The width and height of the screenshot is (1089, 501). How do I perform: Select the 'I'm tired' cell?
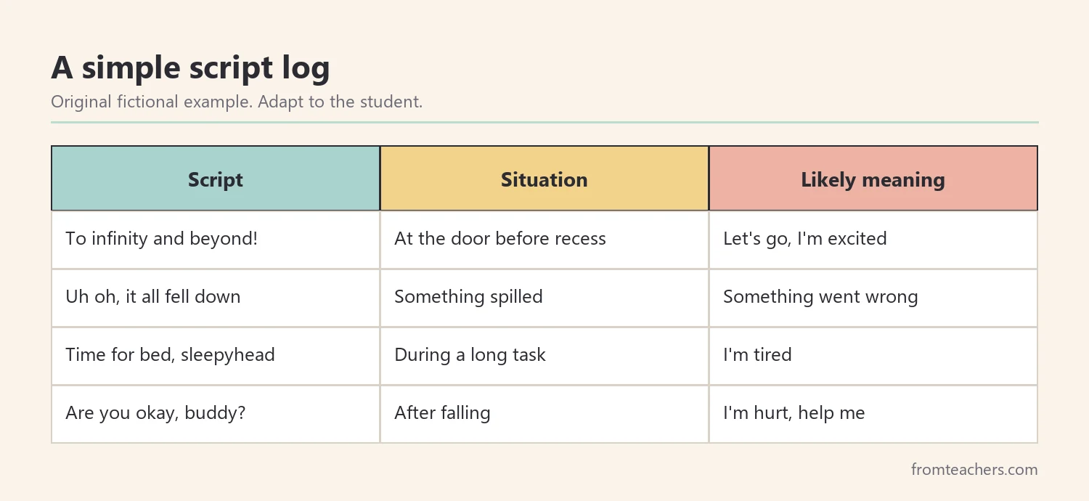tap(873, 356)
